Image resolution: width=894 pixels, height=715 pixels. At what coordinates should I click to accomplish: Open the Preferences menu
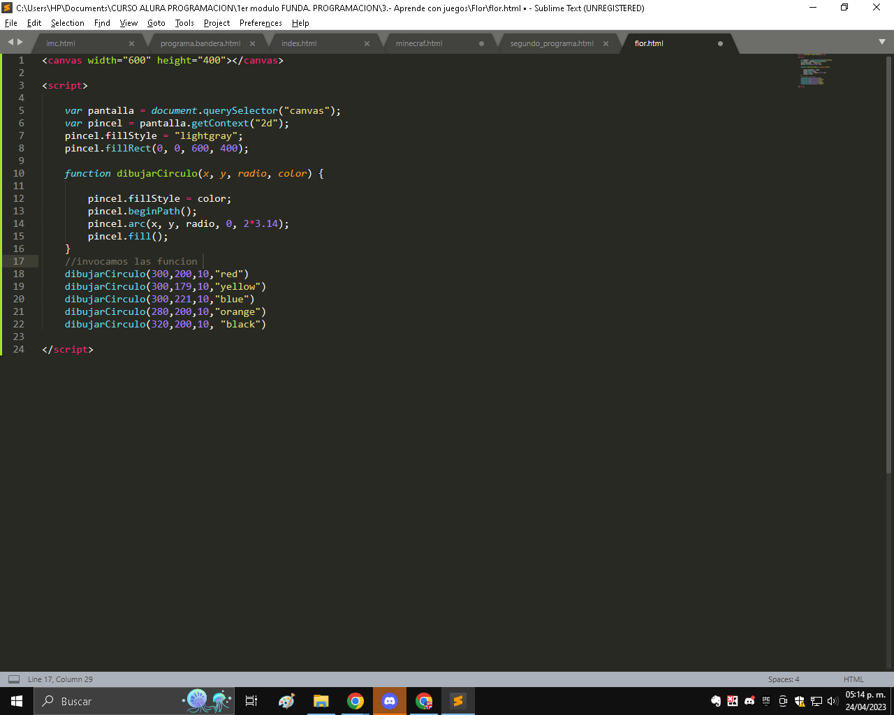[x=261, y=23]
